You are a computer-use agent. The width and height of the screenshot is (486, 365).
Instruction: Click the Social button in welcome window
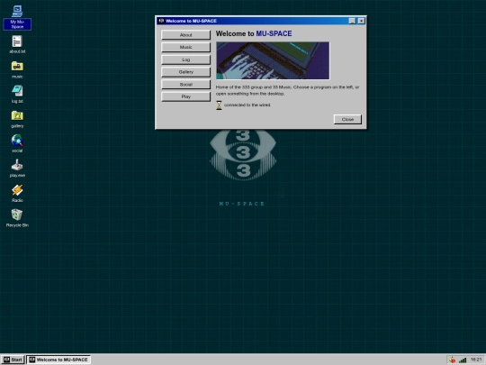[185, 85]
